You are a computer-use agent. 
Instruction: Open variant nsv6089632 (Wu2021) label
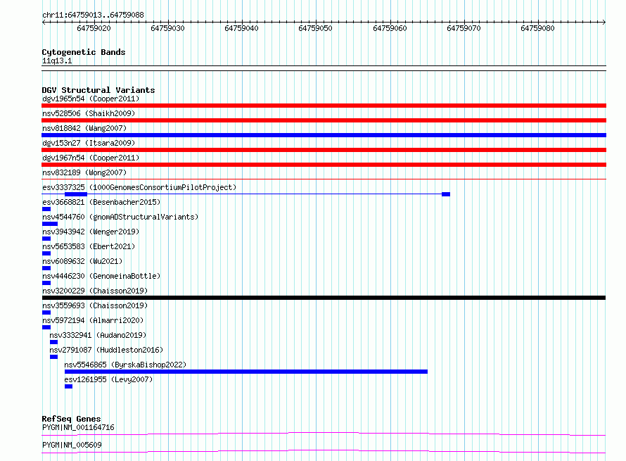tap(82, 261)
